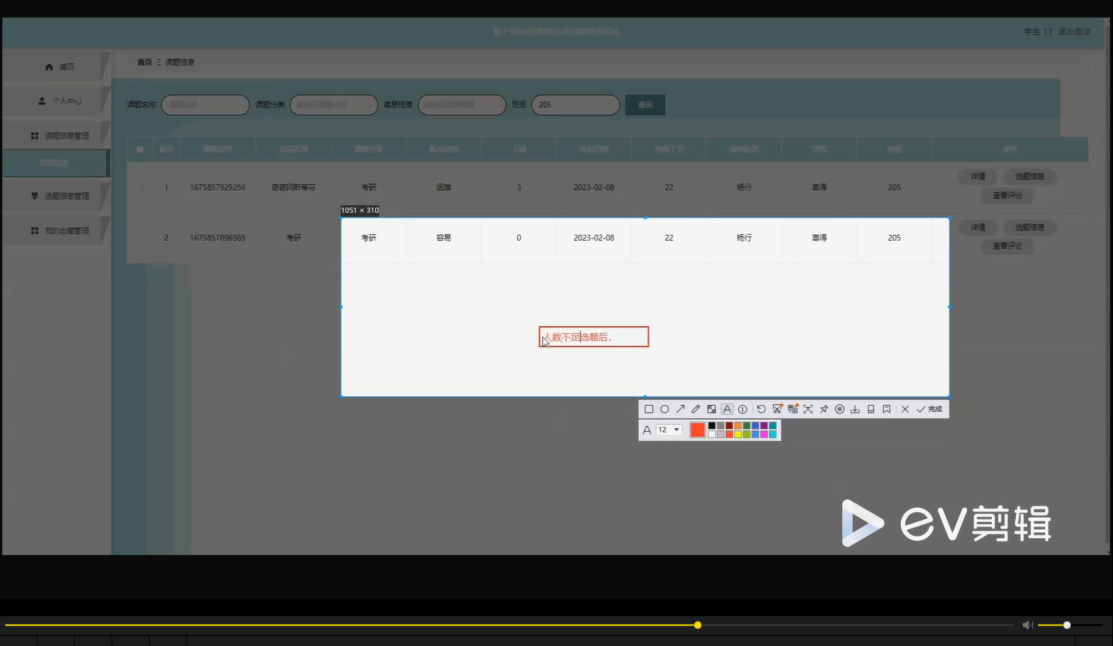Click 详情 for row 1
Viewport: 1113px width, 646px height.
[x=978, y=176]
